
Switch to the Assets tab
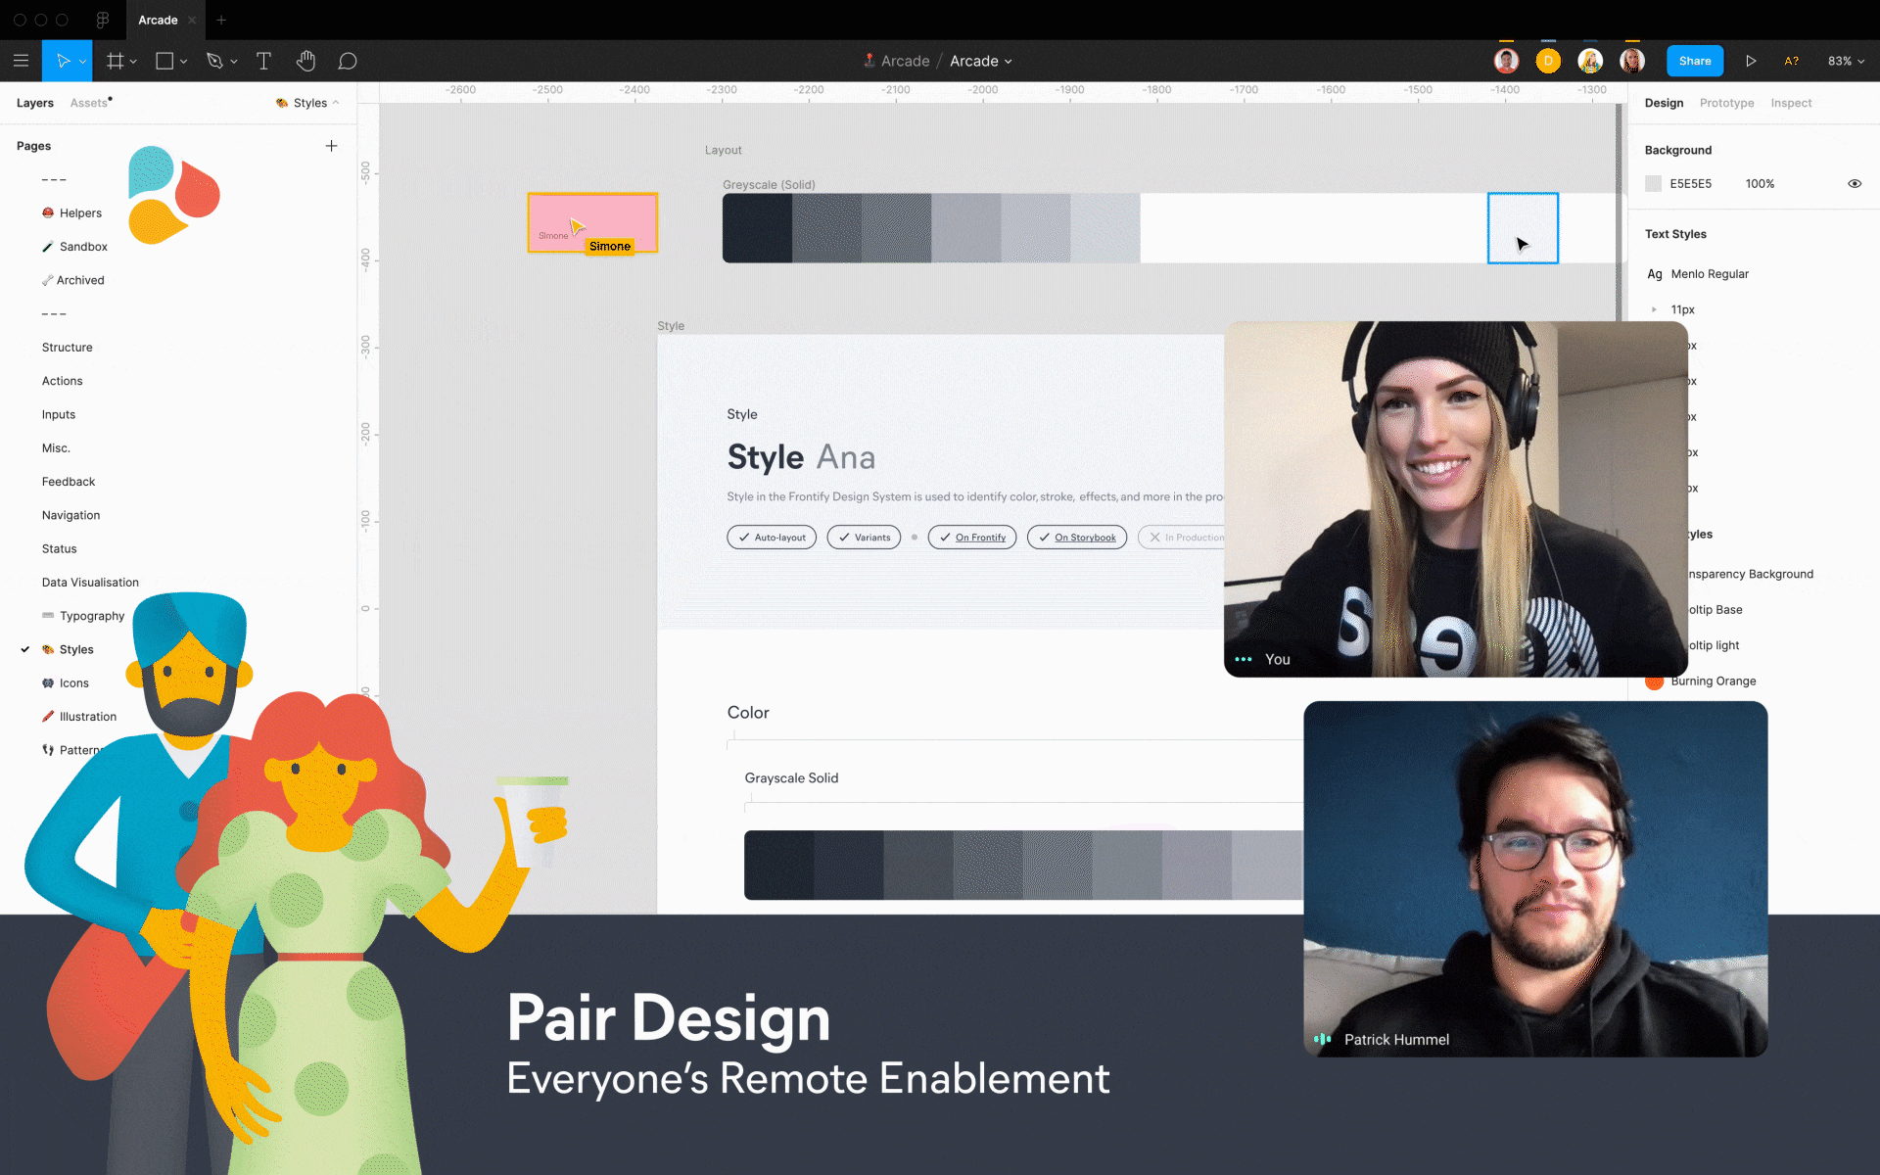88,103
